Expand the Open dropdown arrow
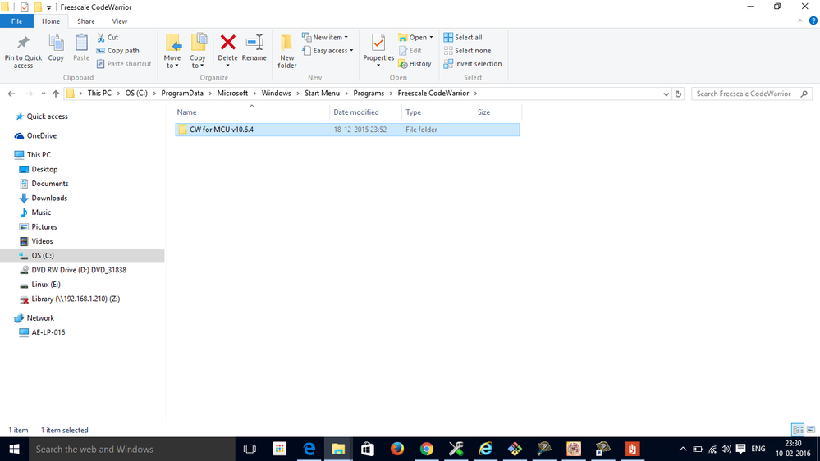Screen dimensions: 820x461 (x=431, y=38)
